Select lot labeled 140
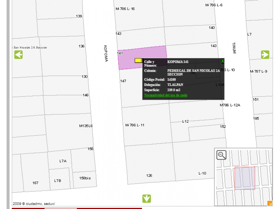This screenshot has width=280, height=209. pyautogui.click(x=212, y=28)
